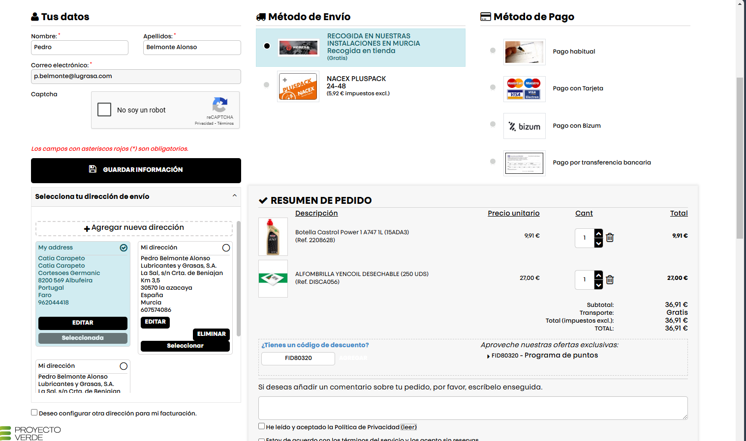Decrease quantity of Botella Castrol Power 1
The height and width of the screenshot is (441, 746).
click(x=598, y=243)
